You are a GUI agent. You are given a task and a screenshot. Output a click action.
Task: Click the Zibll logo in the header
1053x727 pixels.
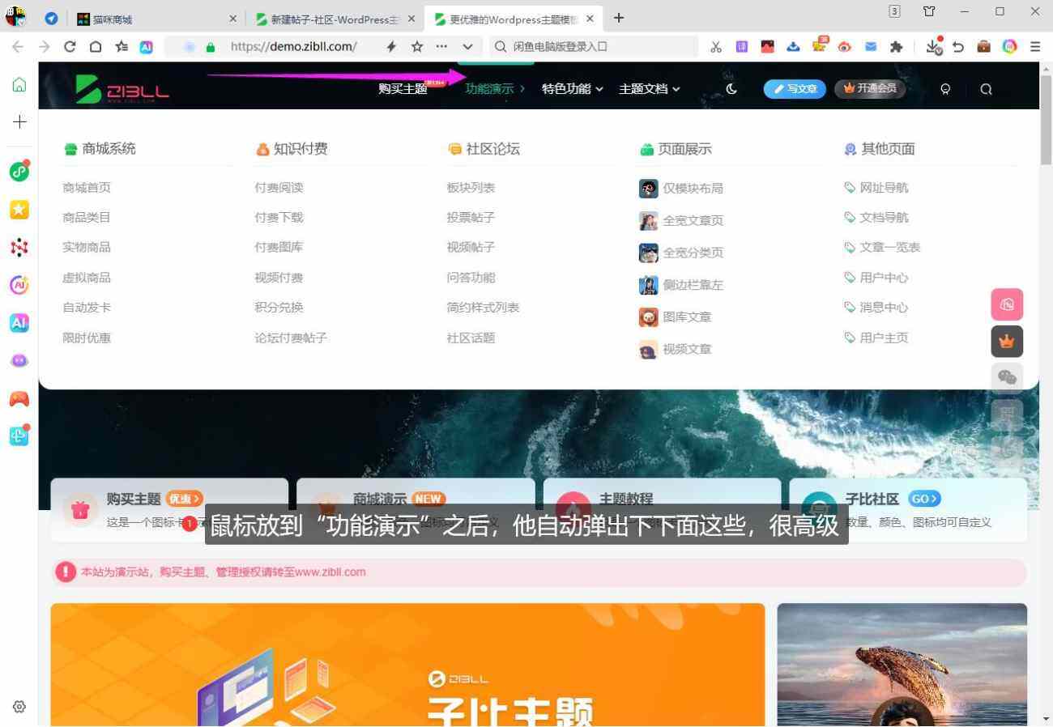(x=122, y=89)
